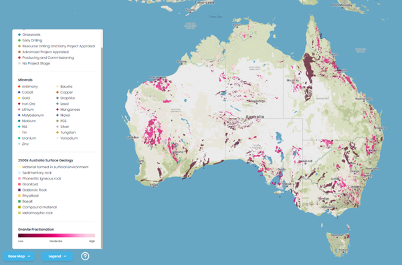
Task: Click the Early Drilling green dot
Action: pyautogui.click(x=19, y=41)
